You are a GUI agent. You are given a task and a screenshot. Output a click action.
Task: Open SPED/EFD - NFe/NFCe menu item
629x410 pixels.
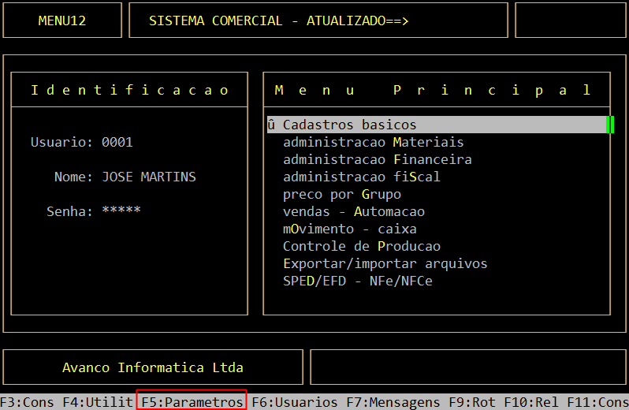pyautogui.click(x=357, y=281)
